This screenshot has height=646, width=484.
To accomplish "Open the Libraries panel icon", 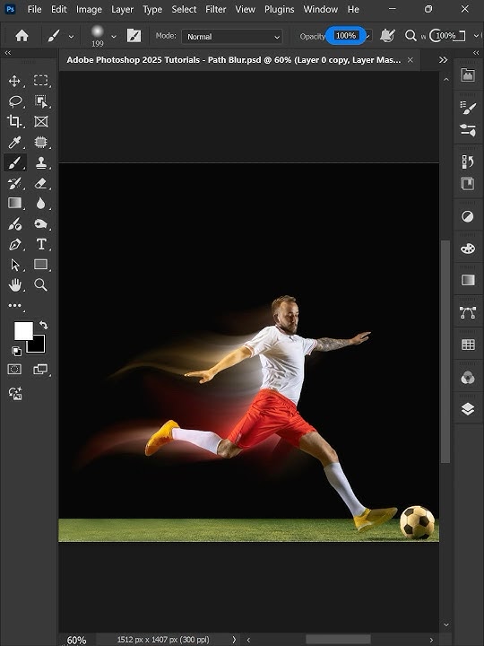I will pyautogui.click(x=468, y=74).
